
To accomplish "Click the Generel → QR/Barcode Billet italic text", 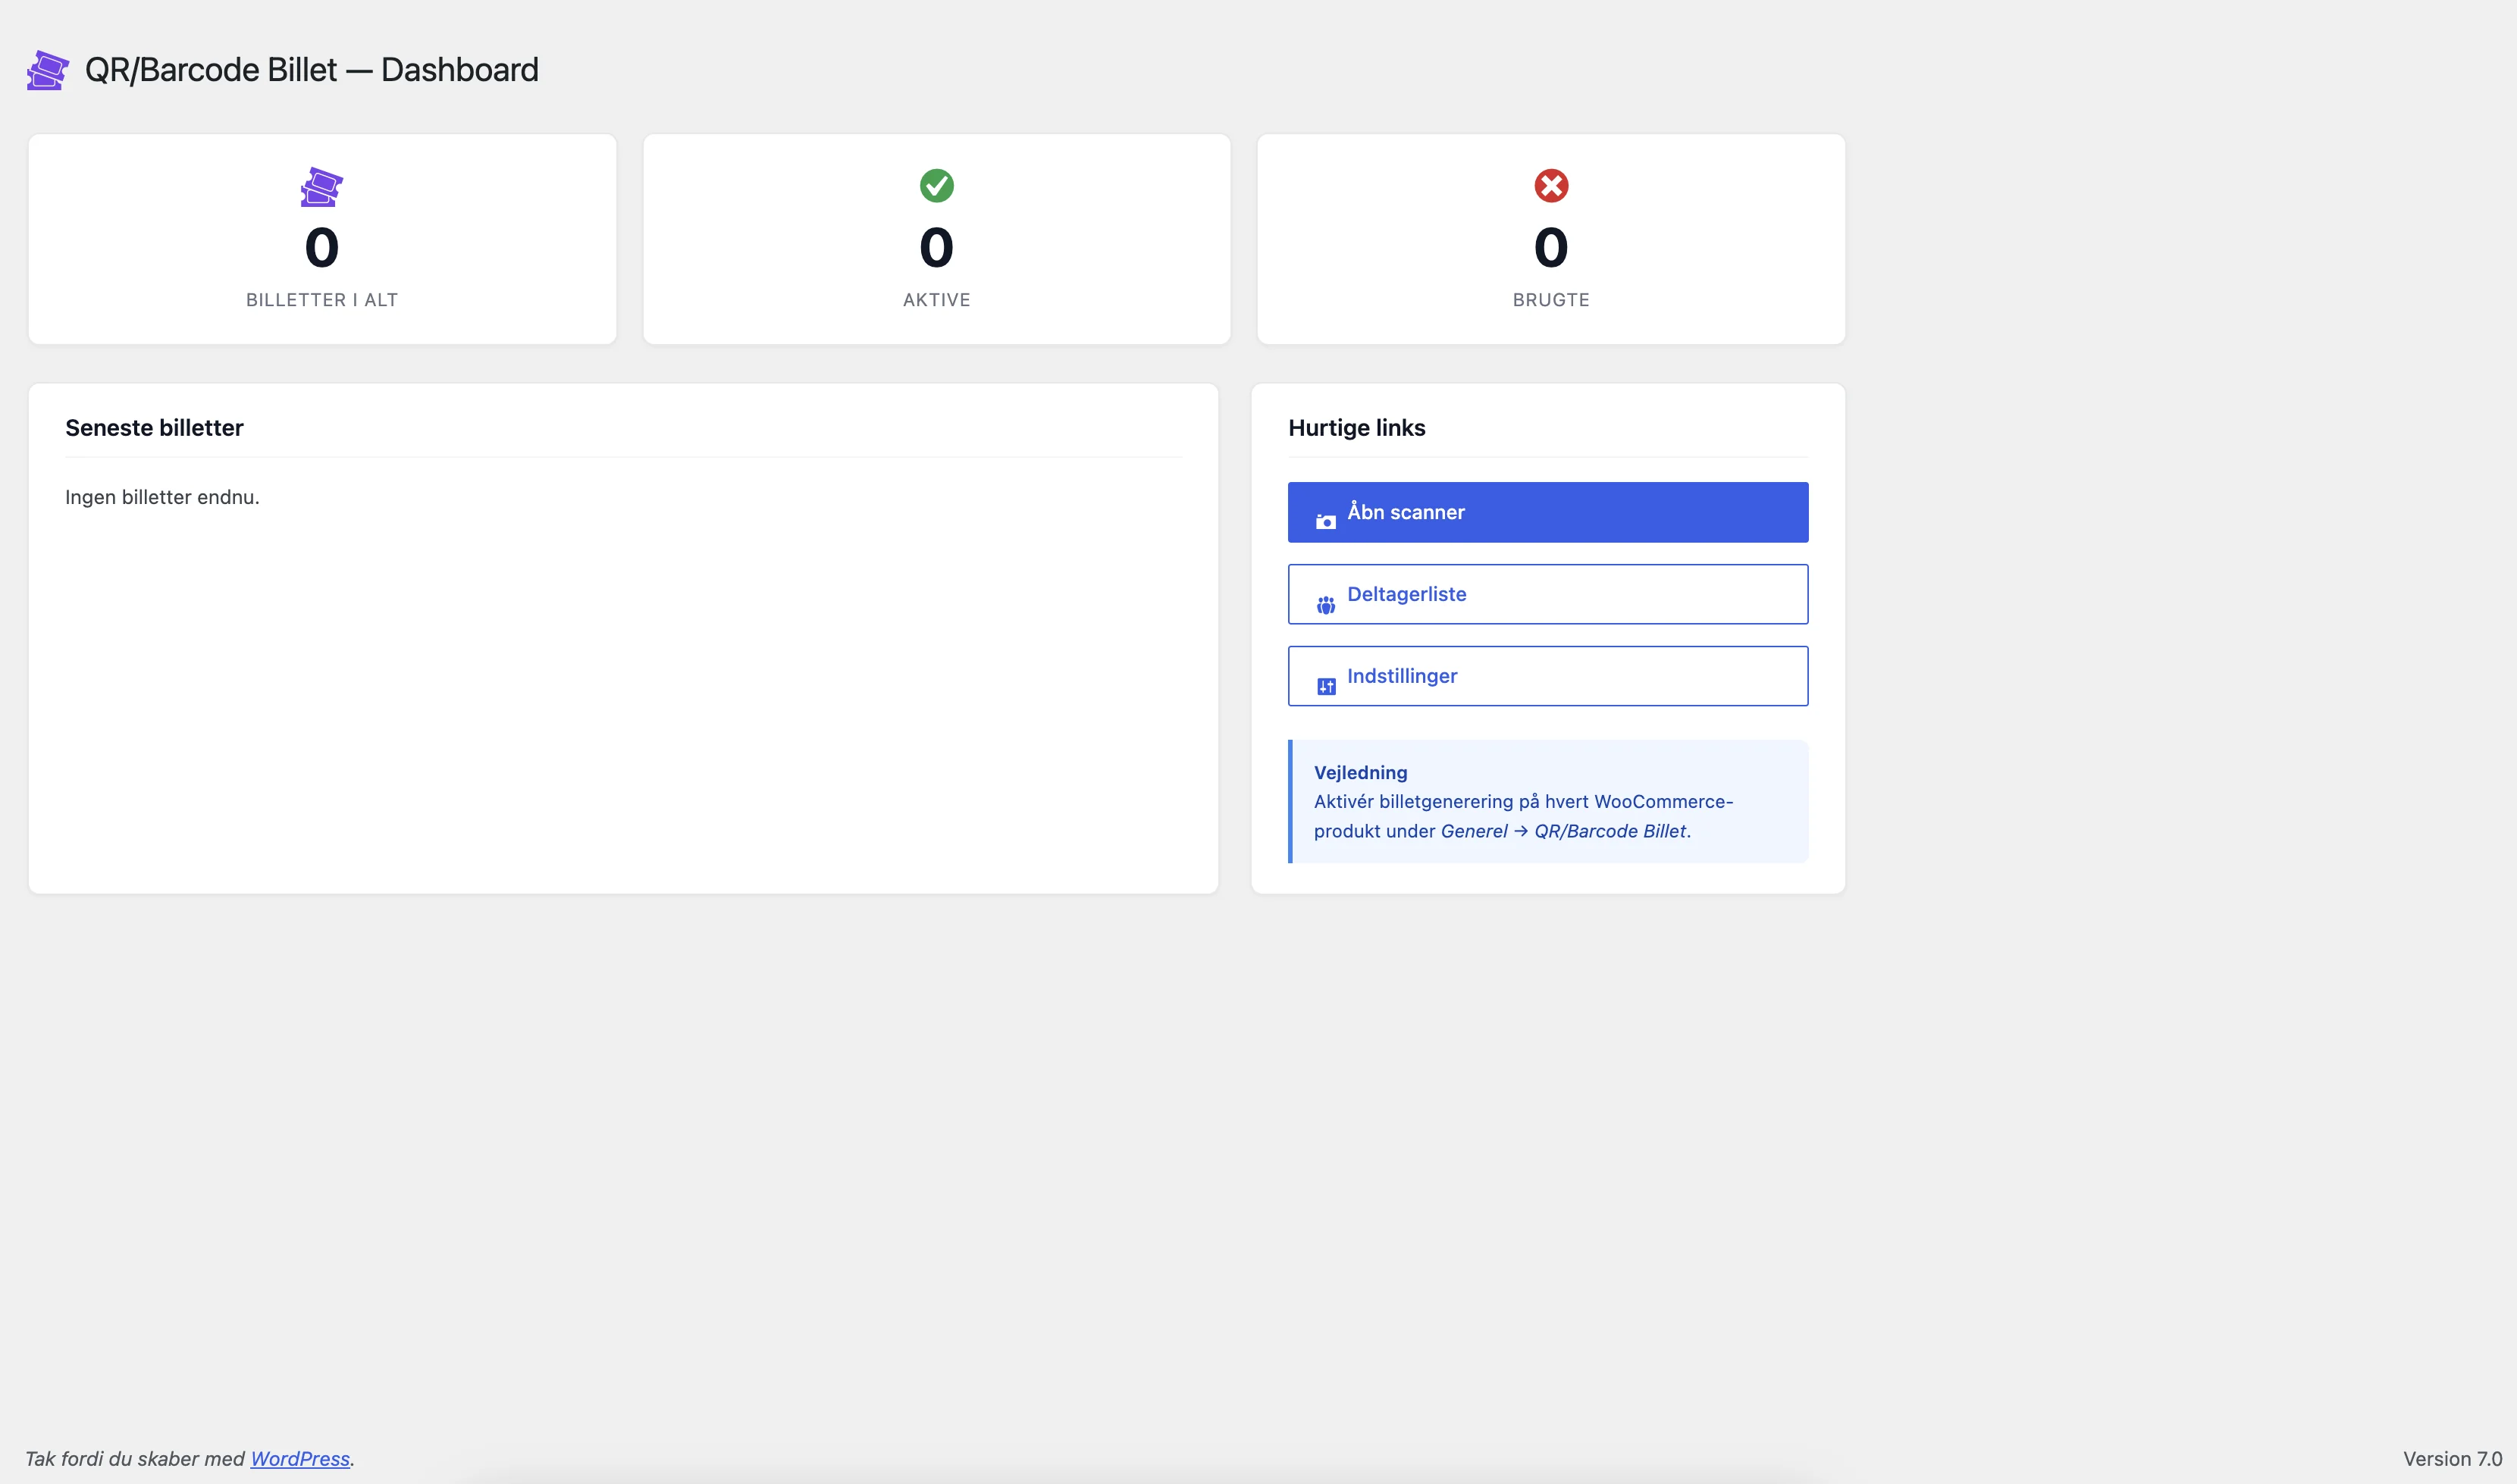I will click(1565, 831).
